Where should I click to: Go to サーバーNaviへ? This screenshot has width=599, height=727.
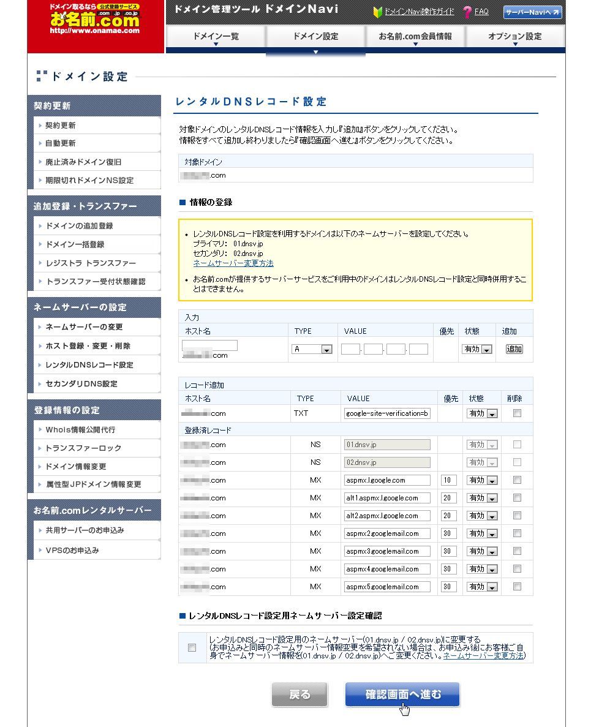click(532, 12)
